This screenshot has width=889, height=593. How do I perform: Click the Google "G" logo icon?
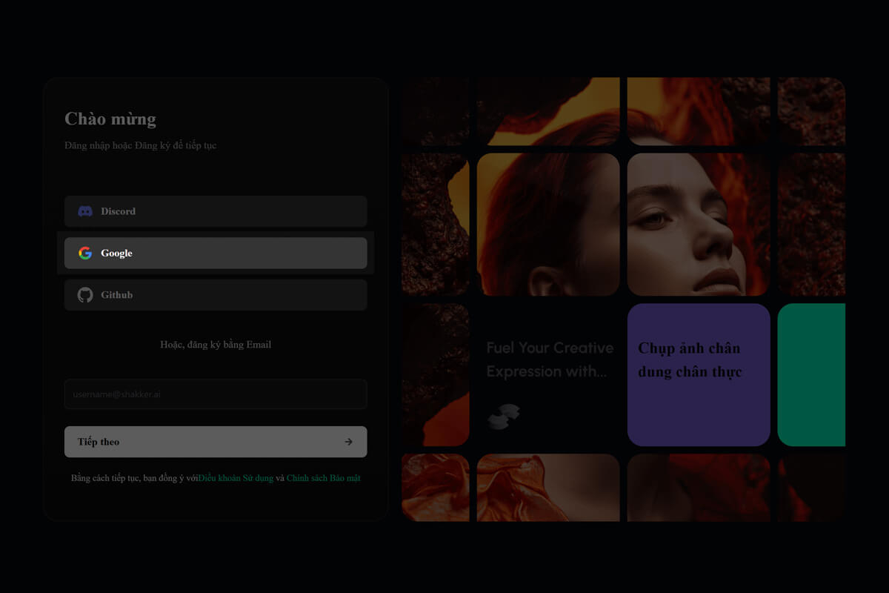point(85,253)
